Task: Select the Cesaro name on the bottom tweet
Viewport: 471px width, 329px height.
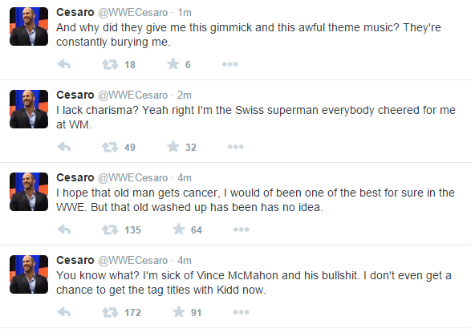Action: click(x=75, y=260)
